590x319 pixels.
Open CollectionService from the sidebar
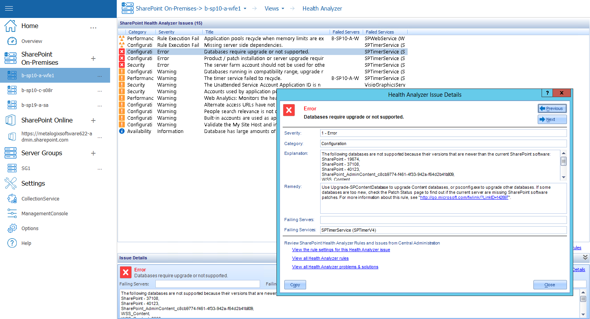click(12, 198)
